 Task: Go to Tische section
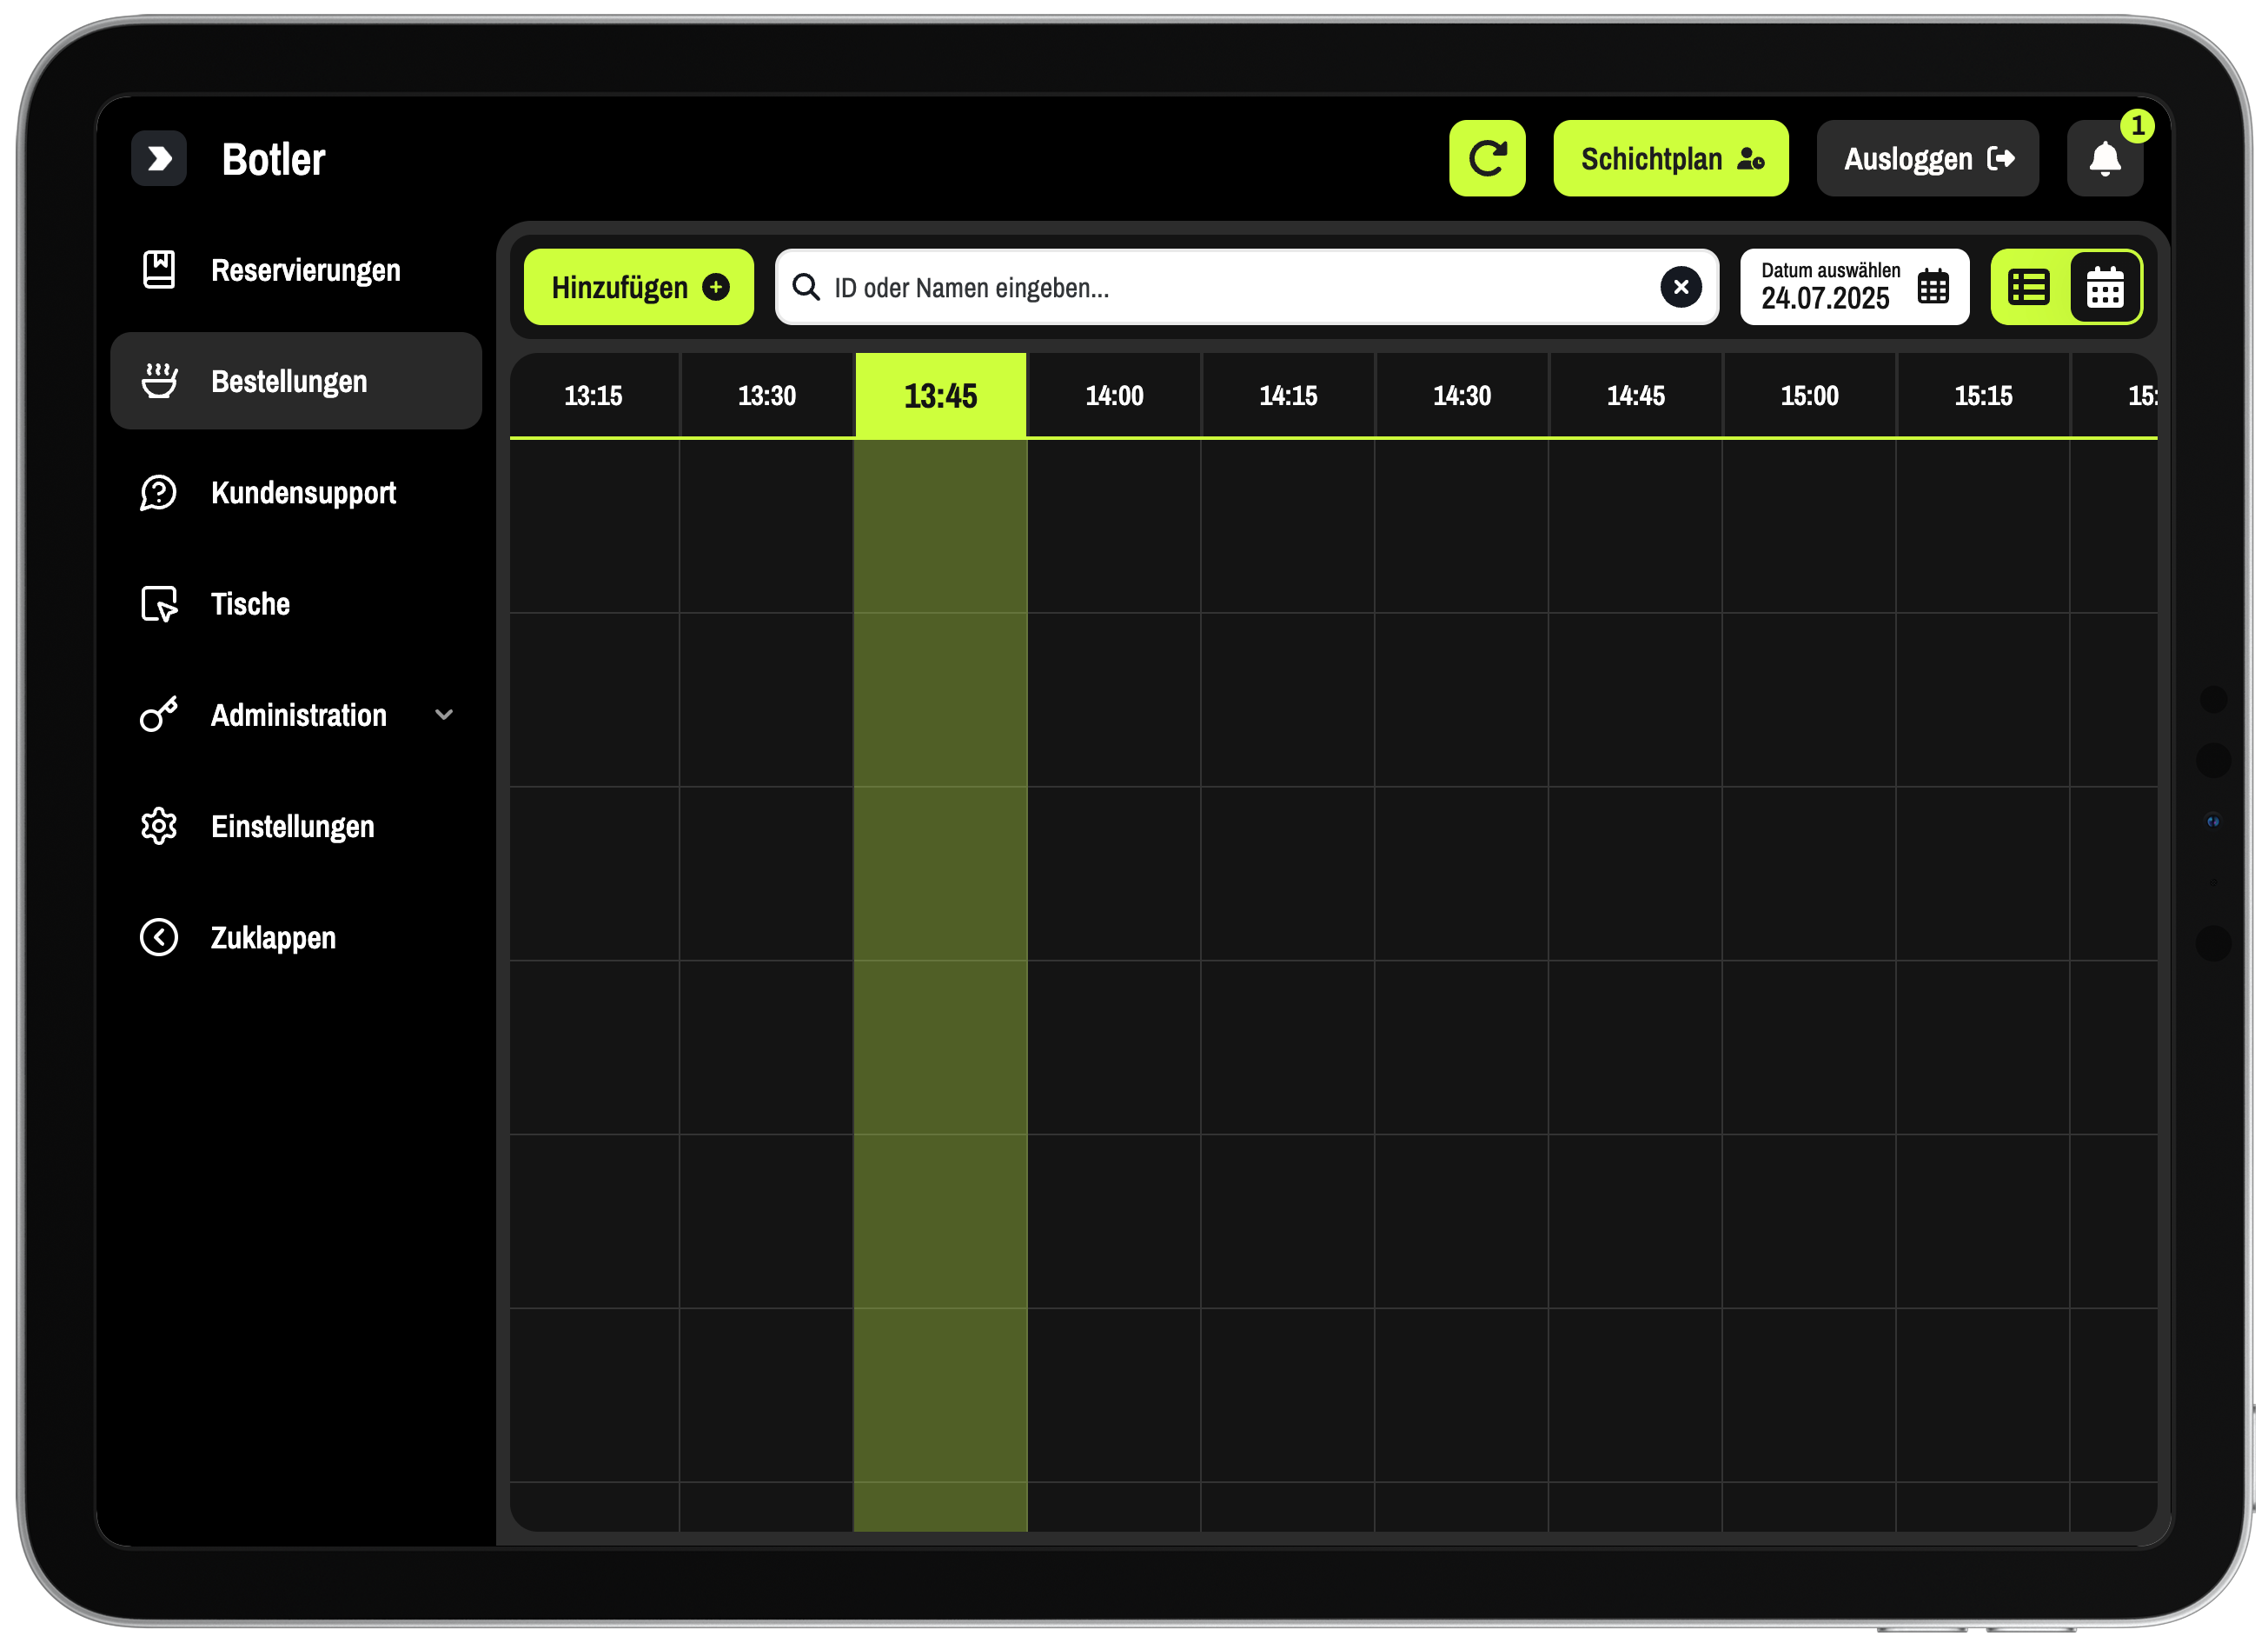coord(250,603)
